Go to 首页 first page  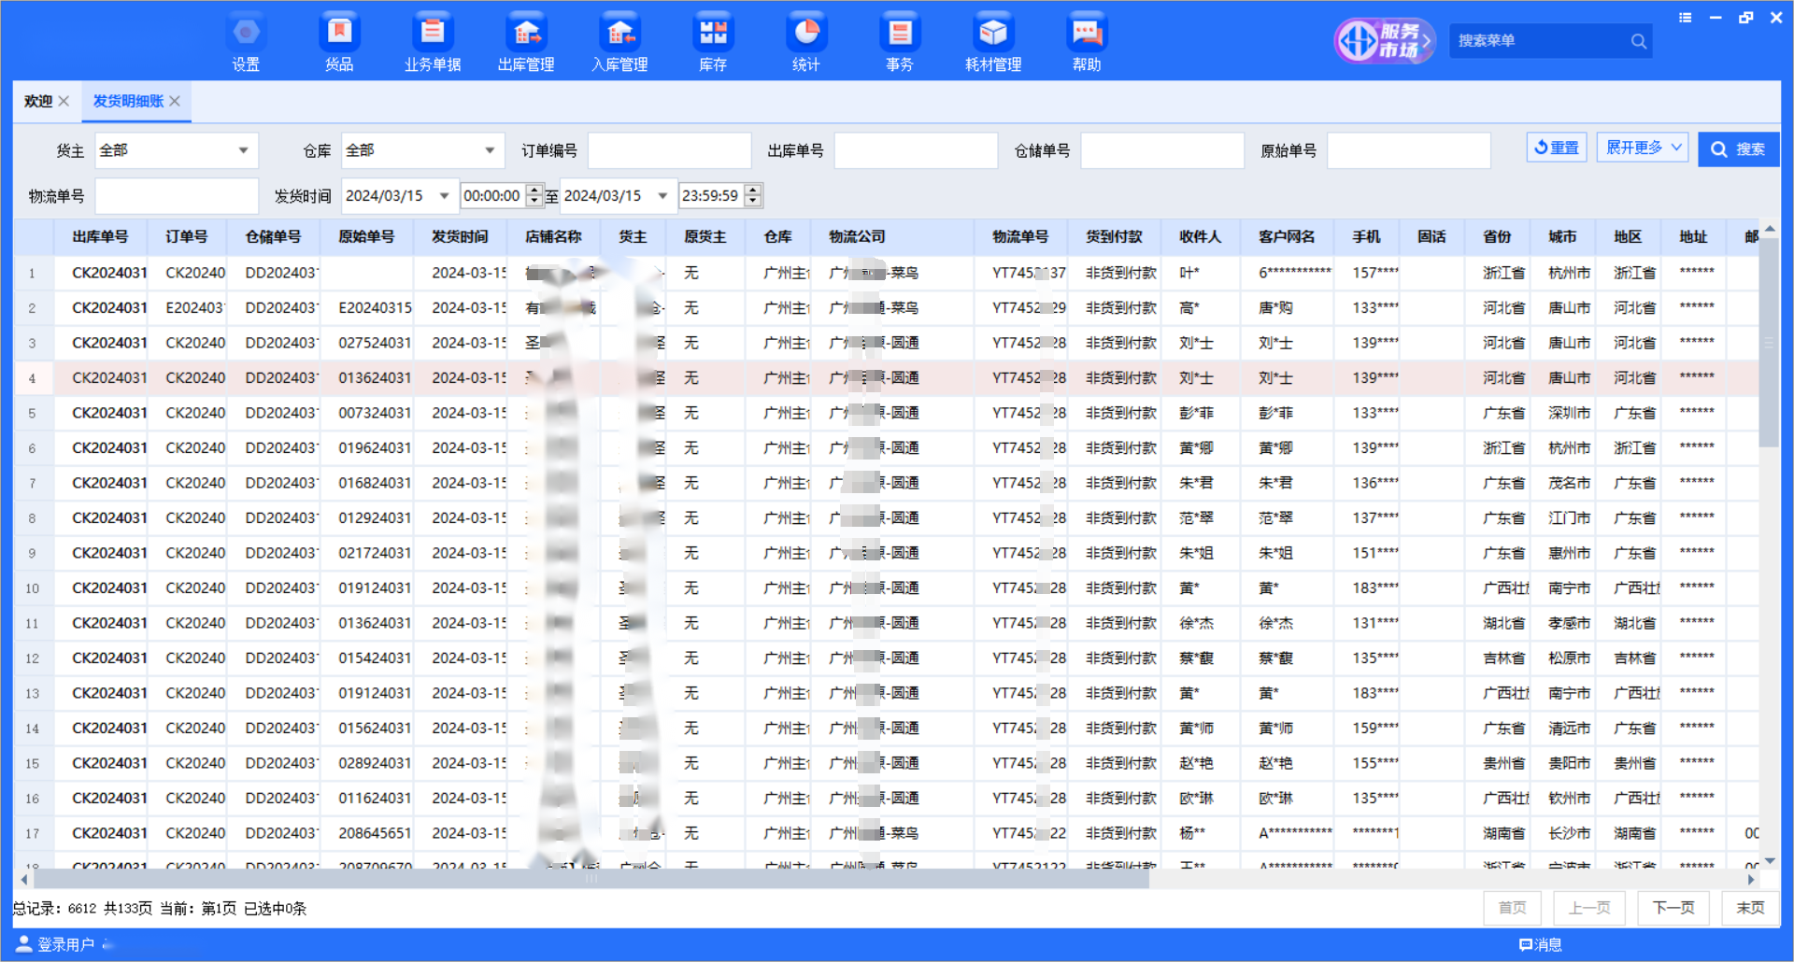pyautogui.click(x=1512, y=908)
